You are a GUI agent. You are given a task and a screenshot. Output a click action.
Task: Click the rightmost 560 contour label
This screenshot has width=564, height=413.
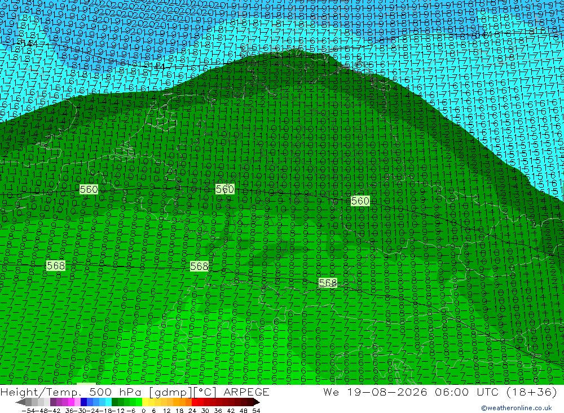pos(360,201)
